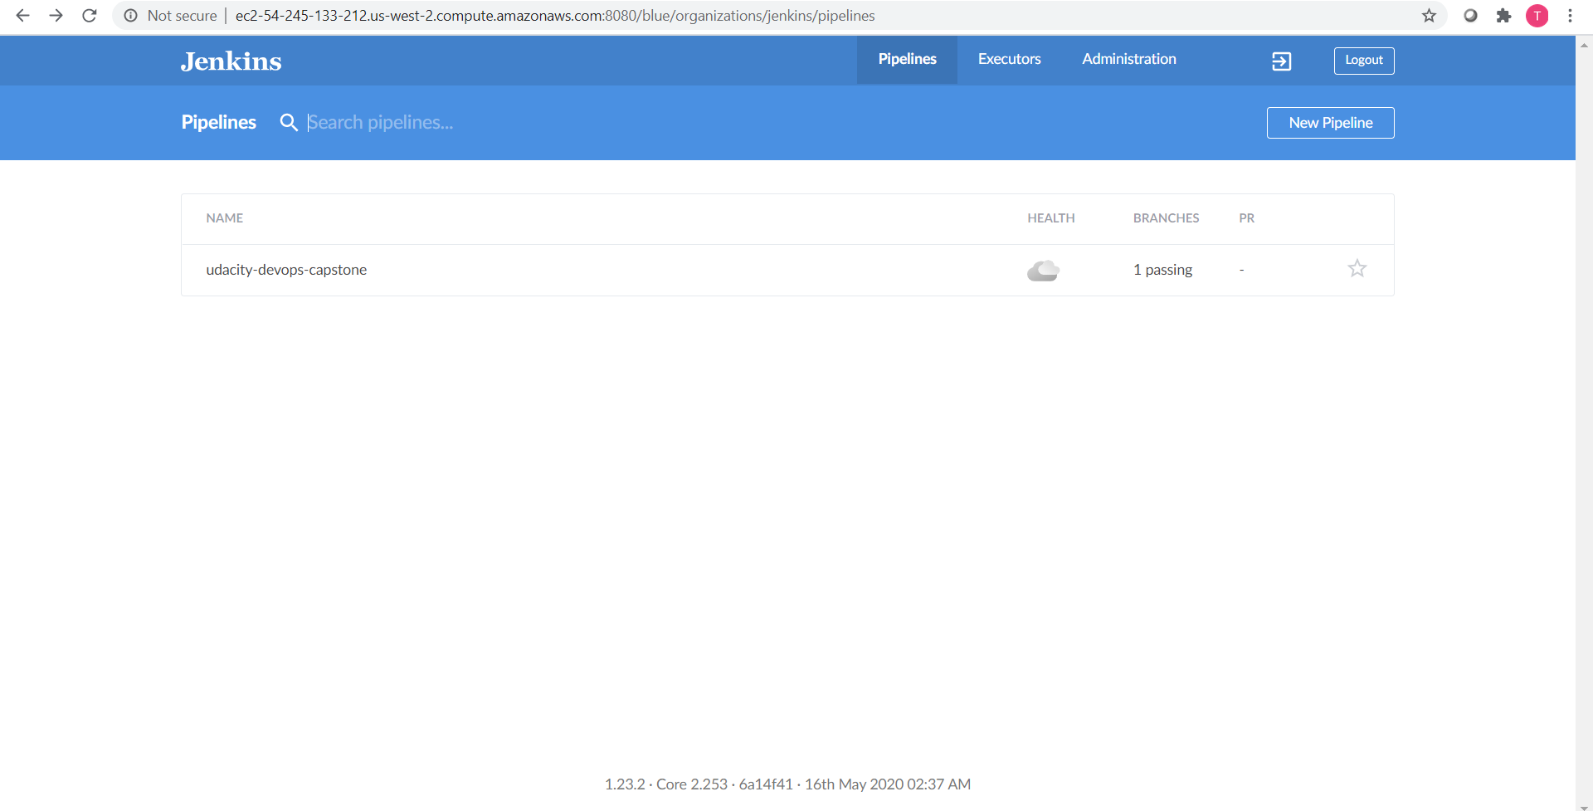Viewport: 1593px width, 811px height.
Task: Switch to the Executors tab
Action: [1009, 59]
